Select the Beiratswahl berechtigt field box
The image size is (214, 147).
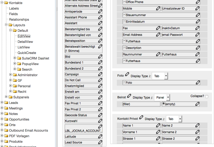(x=84, y=49)
